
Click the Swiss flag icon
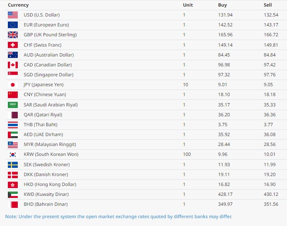pos(13,45)
